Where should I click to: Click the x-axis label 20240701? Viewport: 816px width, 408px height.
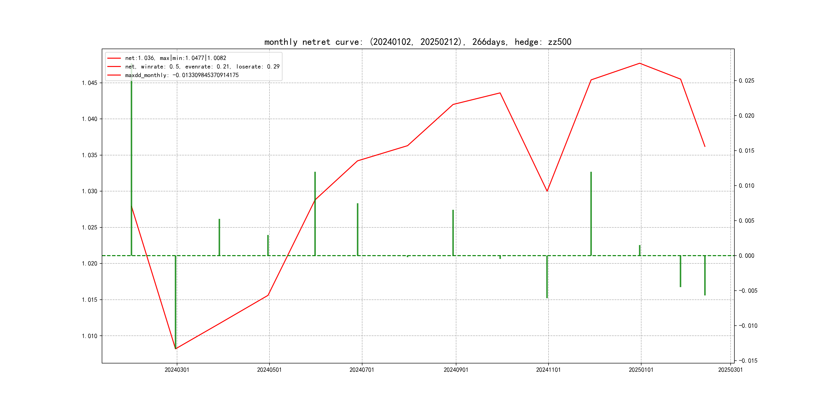(x=361, y=370)
